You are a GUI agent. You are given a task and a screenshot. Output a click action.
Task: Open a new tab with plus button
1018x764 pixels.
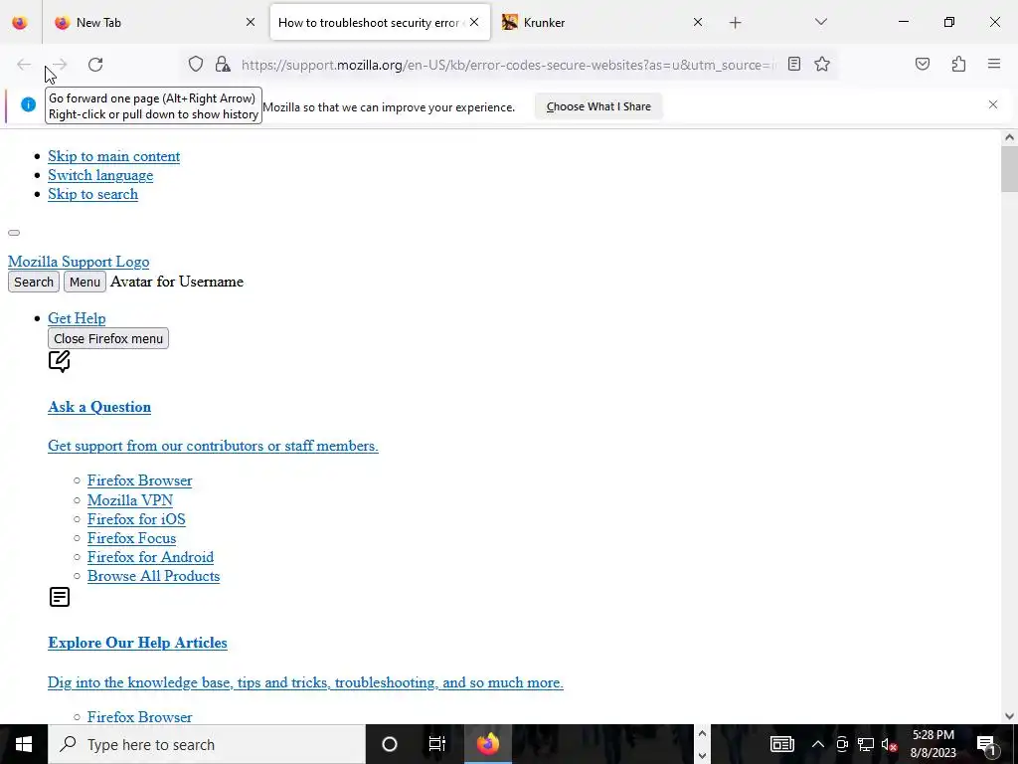[x=735, y=23]
